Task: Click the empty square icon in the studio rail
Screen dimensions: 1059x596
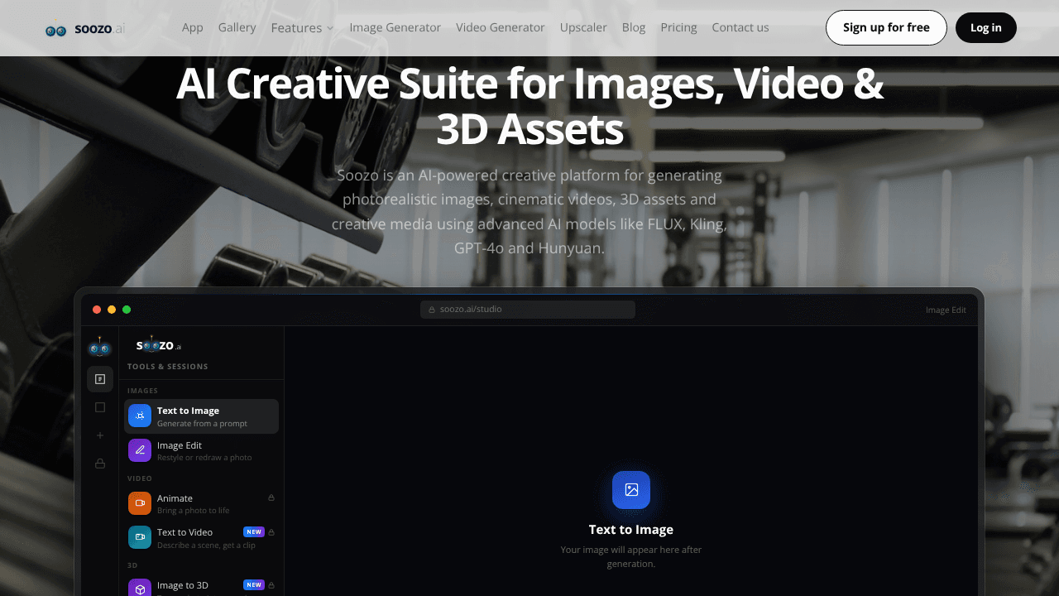Action: (x=100, y=407)
